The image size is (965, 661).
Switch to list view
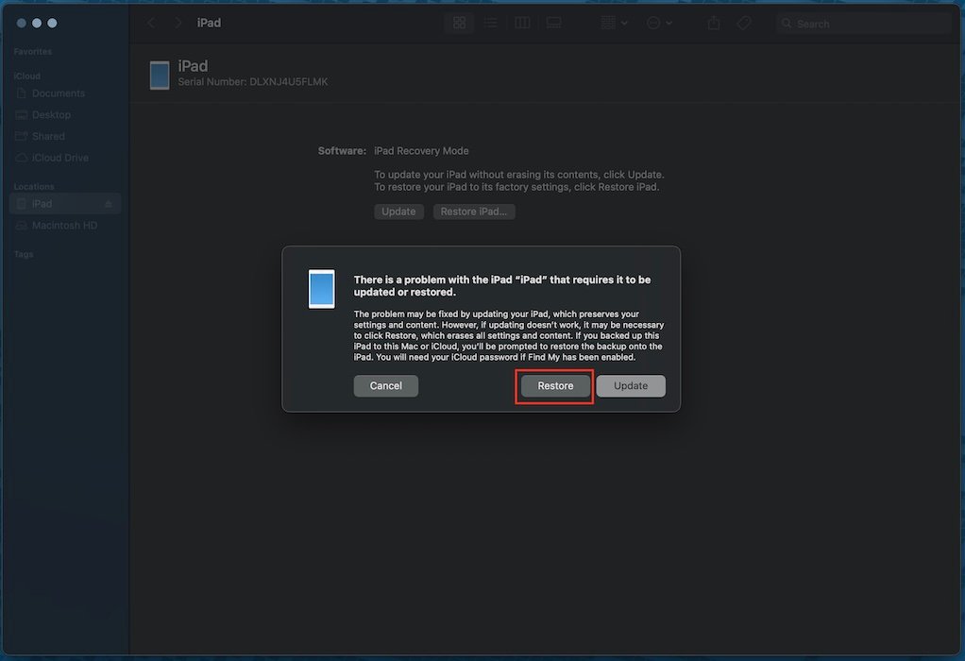[490, 23]
